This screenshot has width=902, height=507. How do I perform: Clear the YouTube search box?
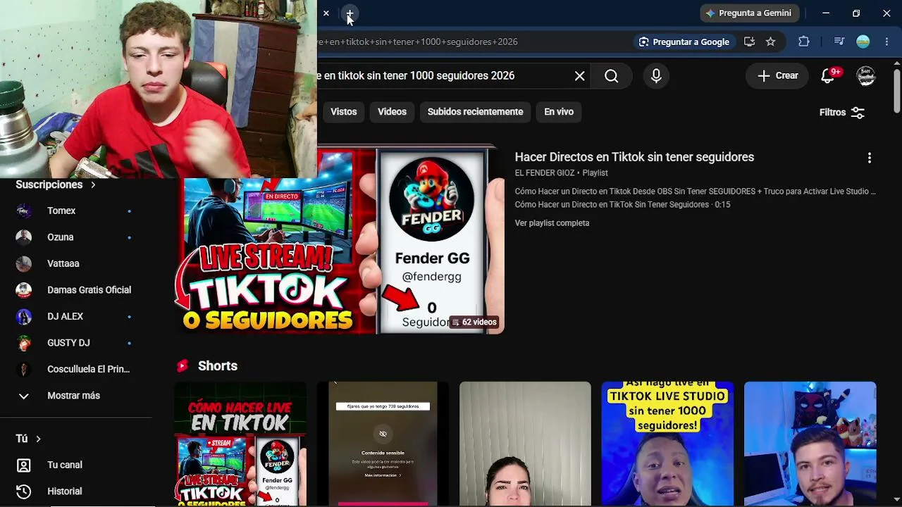tap(579, 76)
